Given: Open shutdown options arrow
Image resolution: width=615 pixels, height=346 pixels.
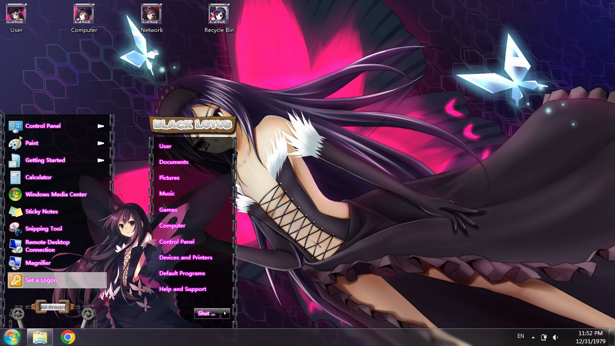Looking at the screenshot, I should coord(226,313).
